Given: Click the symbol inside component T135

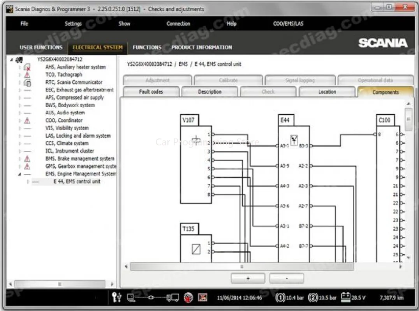Looking at the screenshot, I should tap(196, 249).
